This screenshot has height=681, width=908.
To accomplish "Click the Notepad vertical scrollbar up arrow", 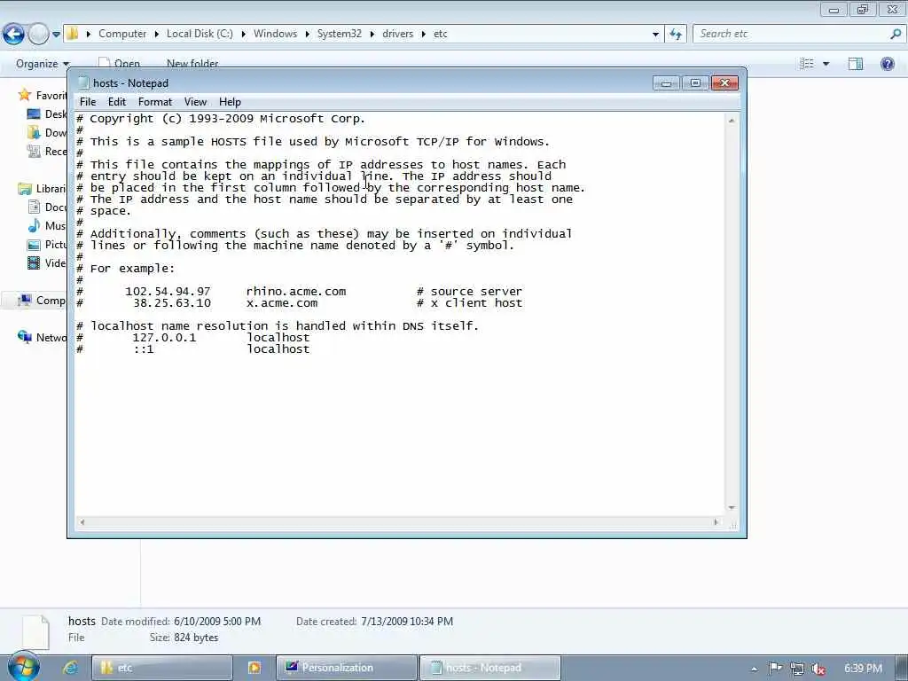I will tap(732, 121).
